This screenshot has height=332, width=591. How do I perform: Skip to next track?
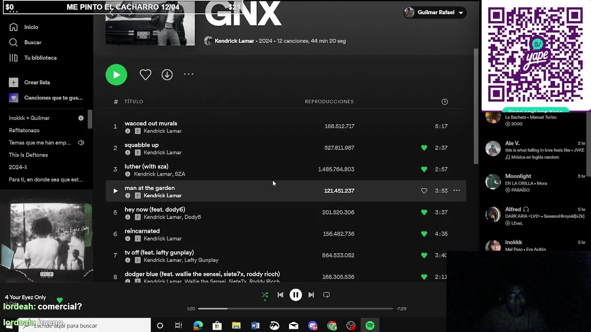(x=311, y=295)
